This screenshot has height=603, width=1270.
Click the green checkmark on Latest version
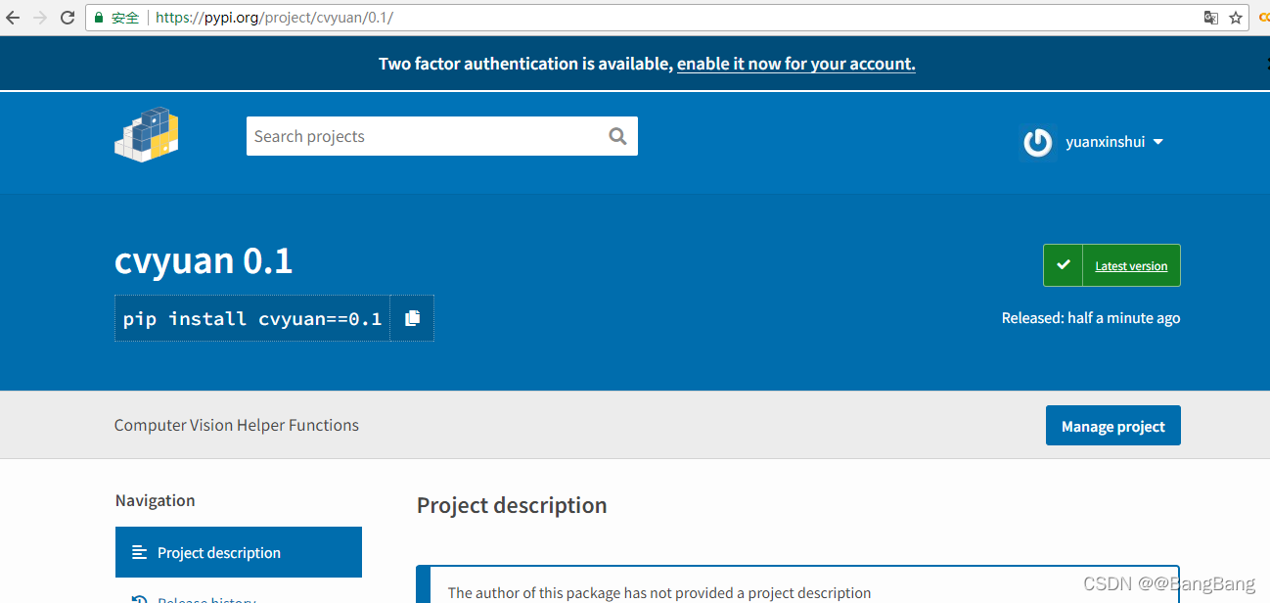(x=1064, y=265)
